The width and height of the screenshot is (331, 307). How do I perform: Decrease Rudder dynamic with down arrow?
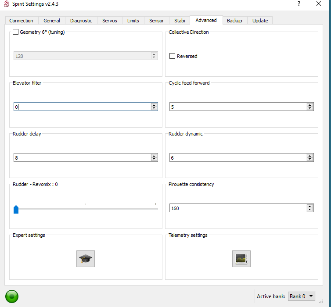click(310, 159)
